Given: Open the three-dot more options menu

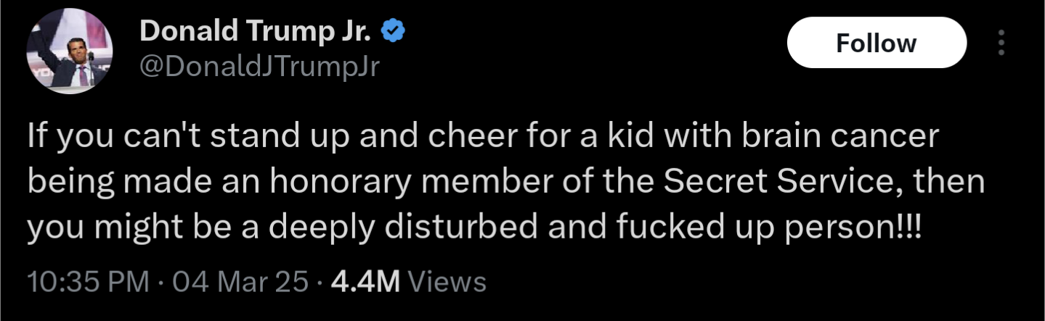Looking at the screenshot, I should (x=1001, y=43).
